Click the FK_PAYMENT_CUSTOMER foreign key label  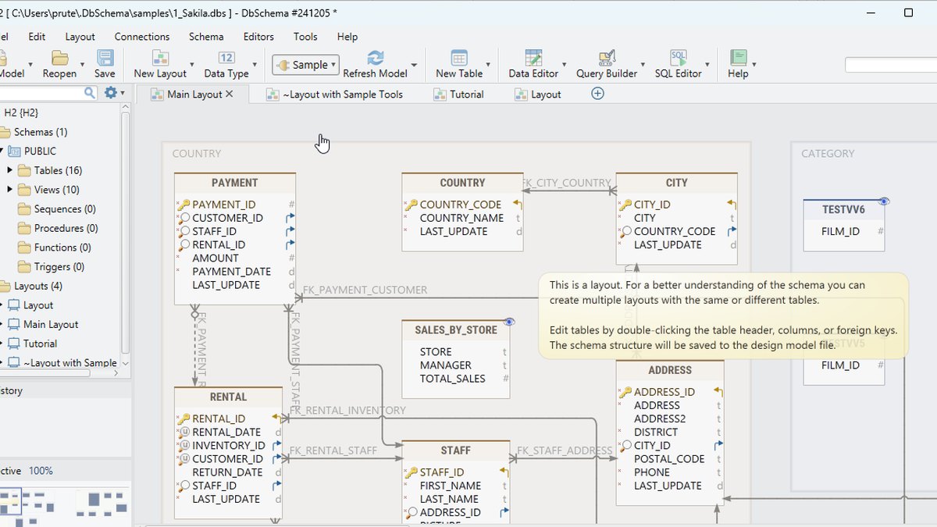(365, 290)
